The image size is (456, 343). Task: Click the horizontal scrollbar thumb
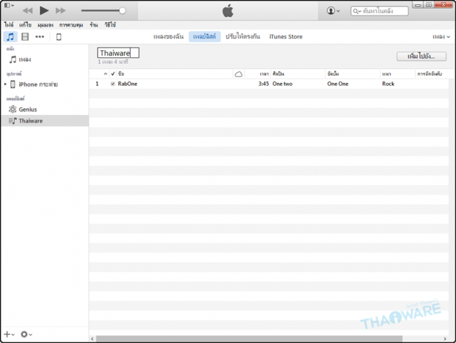249,339
